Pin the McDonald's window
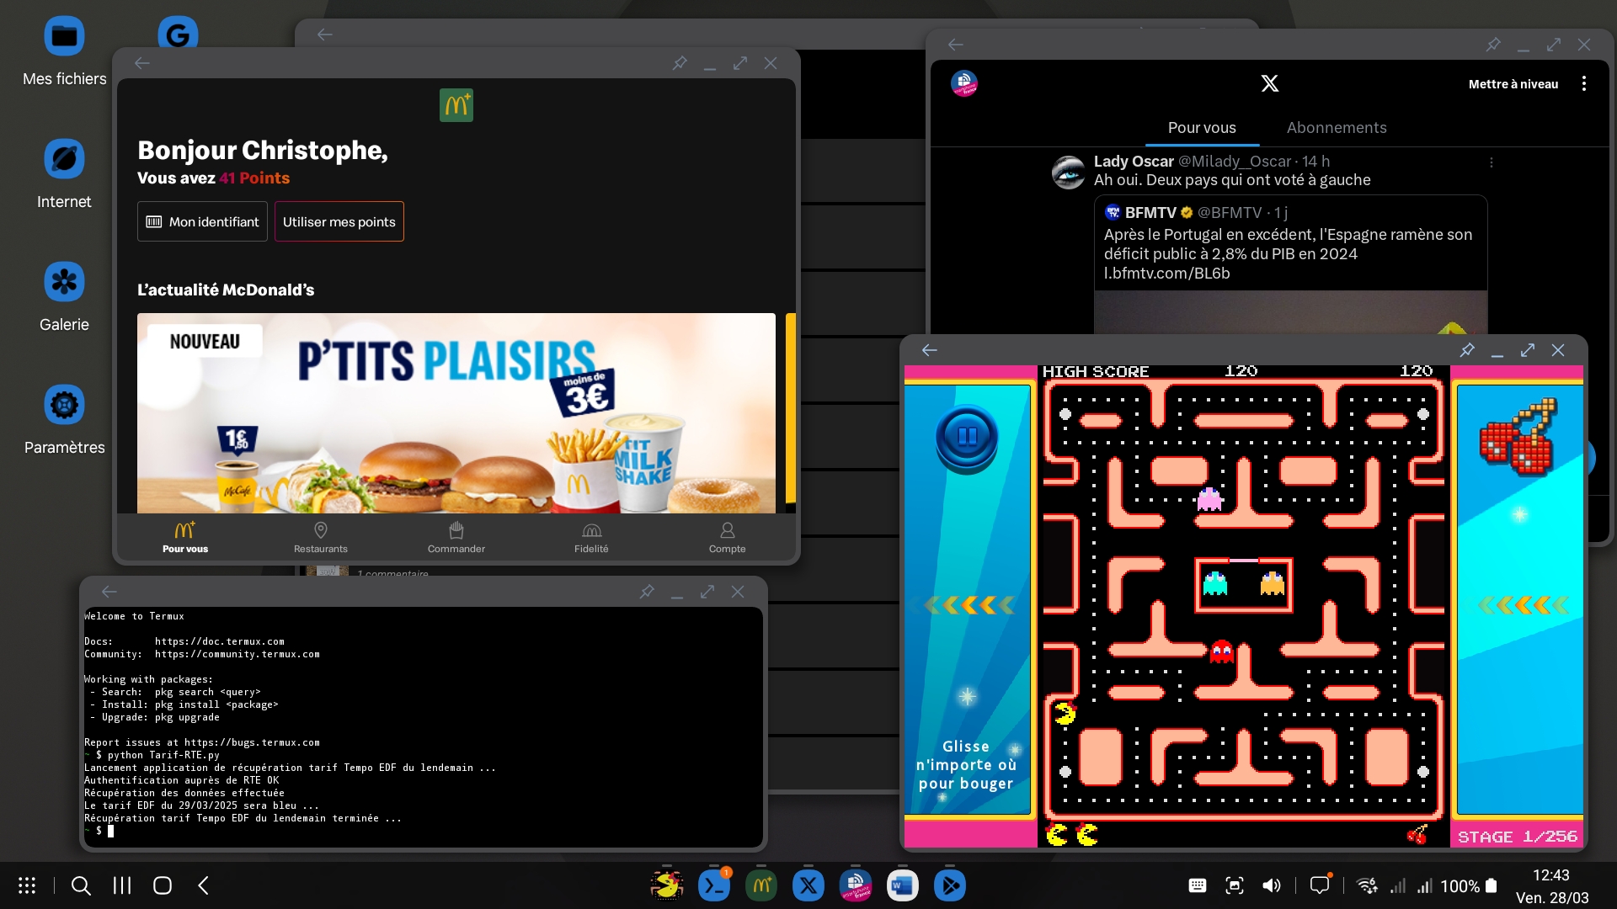 tap(680, 63)
